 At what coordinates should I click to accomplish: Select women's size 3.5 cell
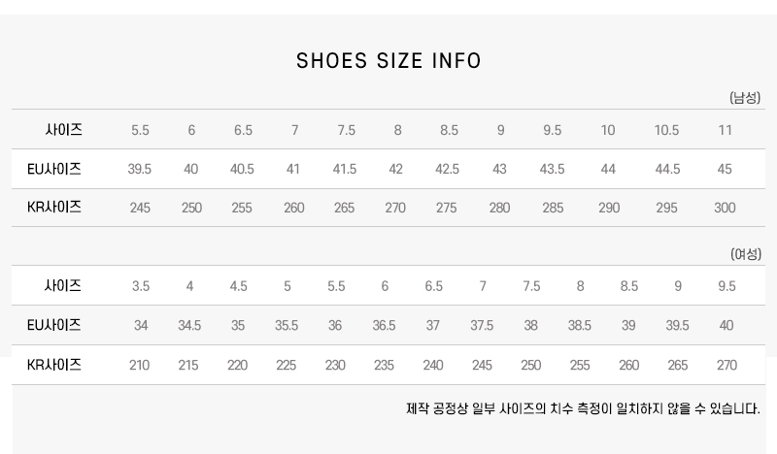[x=141, y=286]
